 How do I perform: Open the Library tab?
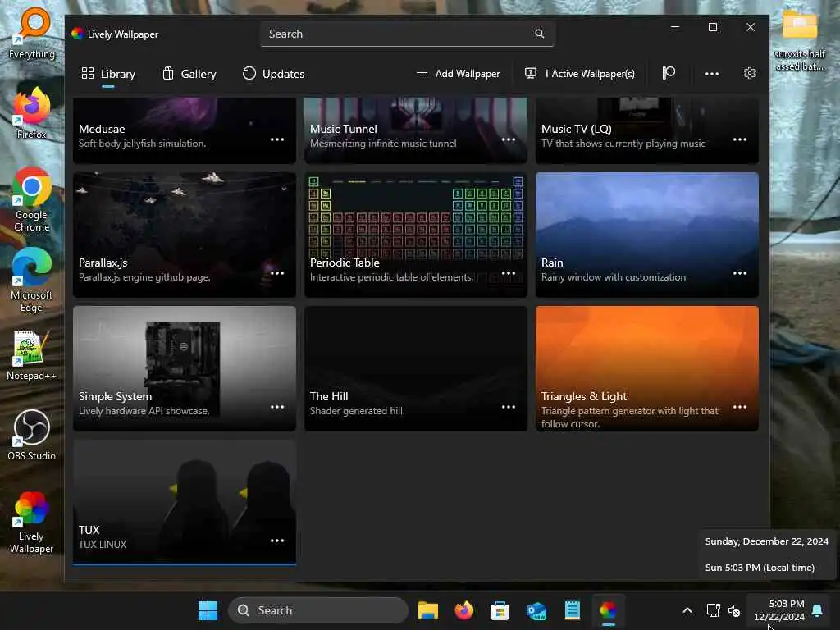[108, 74]
